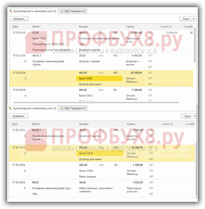Open the upper Еще dropdown menu
This screenshot has height=209, width=205.
(188, 19)
